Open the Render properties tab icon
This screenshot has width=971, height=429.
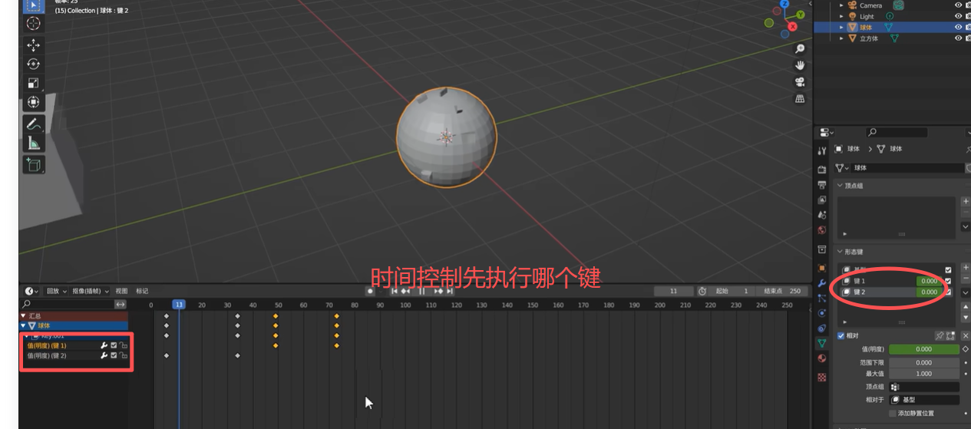(822, 170)
